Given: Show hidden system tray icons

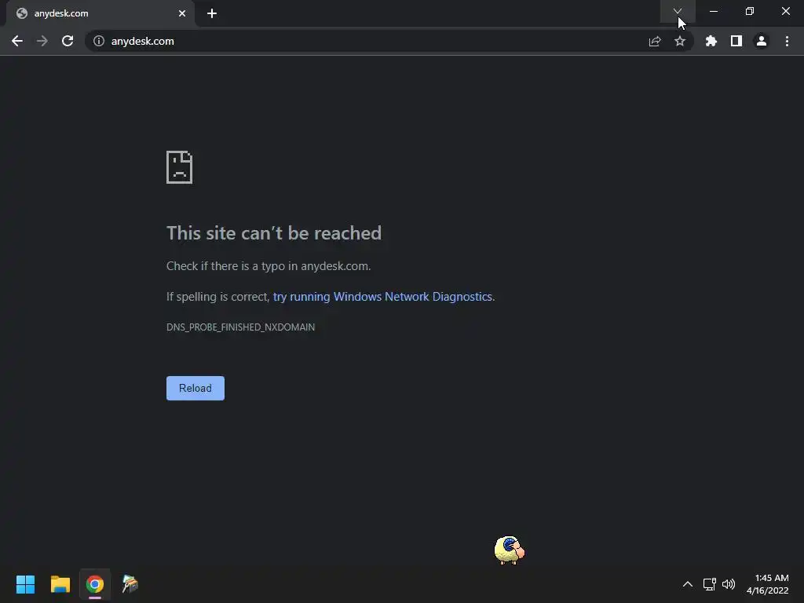Looking at the screenshot, I should click(x=688, y=584).
